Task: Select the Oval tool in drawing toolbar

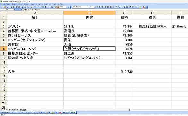Action: (34, 112)
